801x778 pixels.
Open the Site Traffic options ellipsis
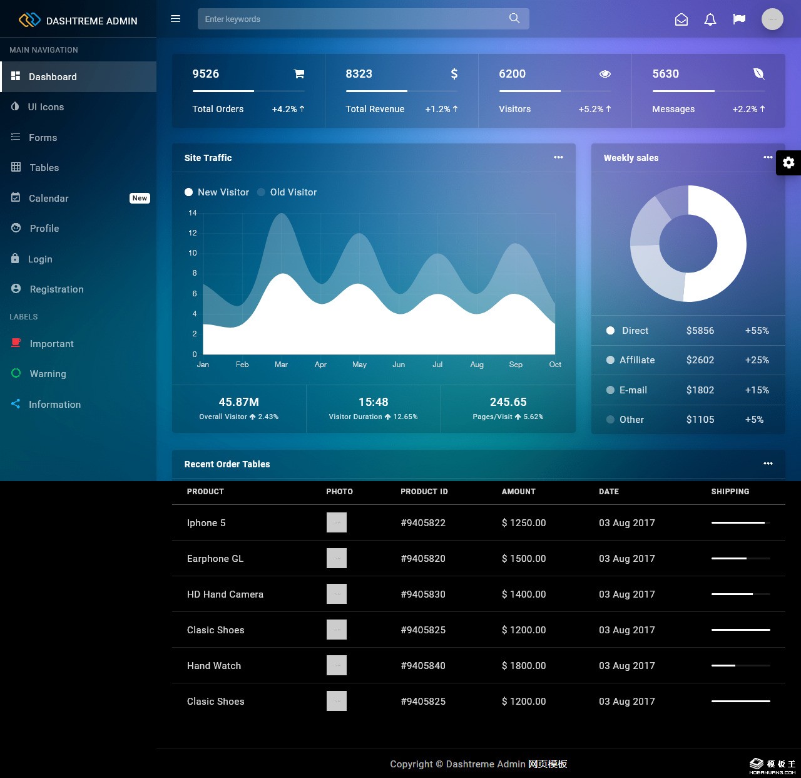(x=558, y=158)
